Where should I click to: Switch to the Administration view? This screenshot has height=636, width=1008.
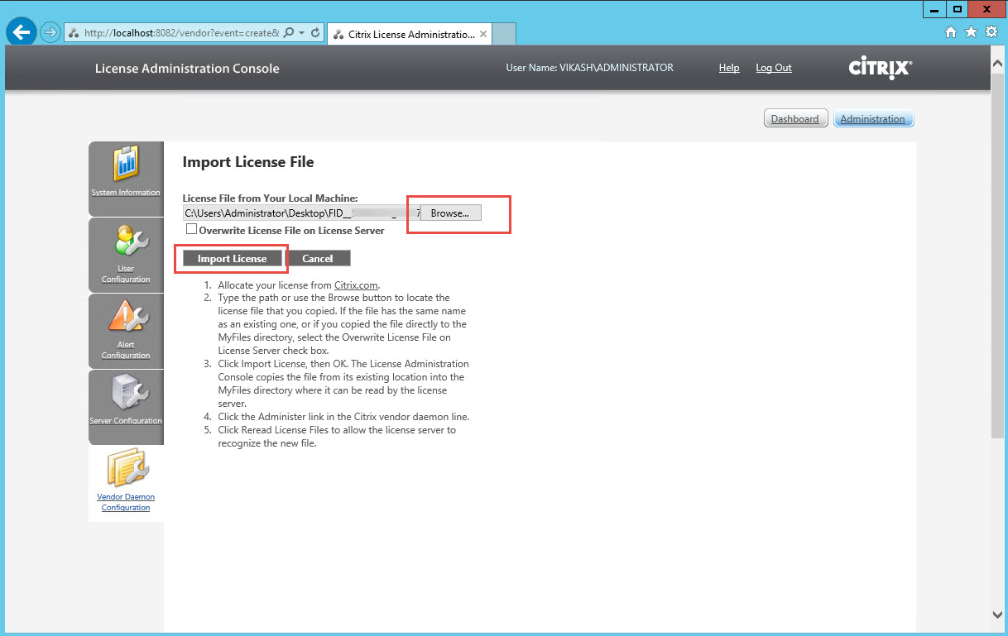coord(873,119)
